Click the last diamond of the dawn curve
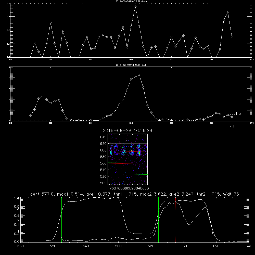The width and height of the screenshot is (255, 255). point(232,36)
